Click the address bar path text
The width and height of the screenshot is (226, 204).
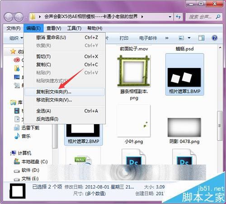(x=91, y=16)
